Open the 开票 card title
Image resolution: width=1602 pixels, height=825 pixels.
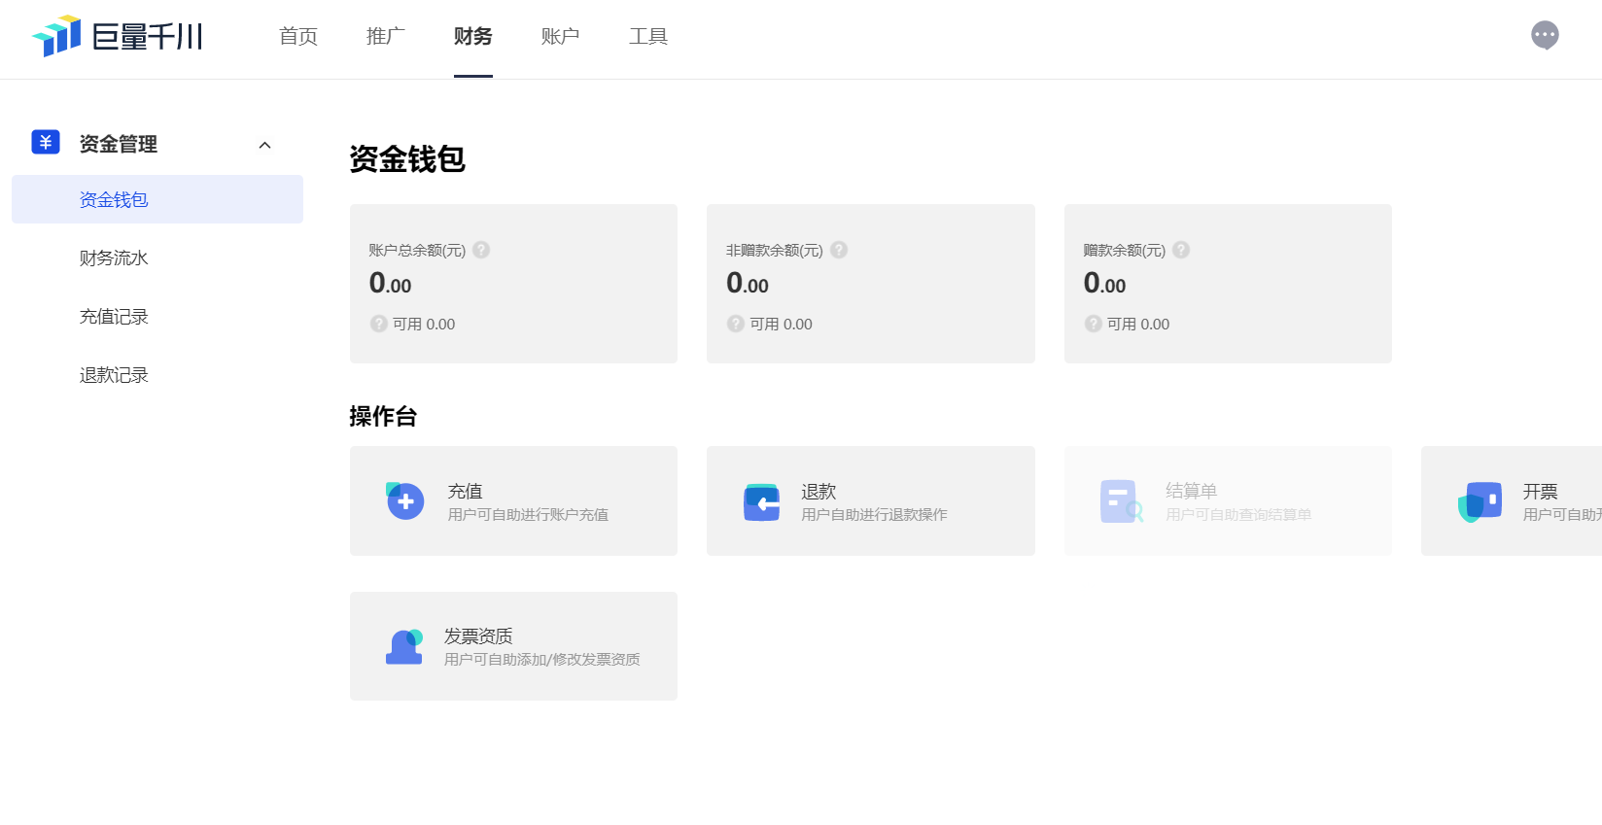click(1541, 492)
